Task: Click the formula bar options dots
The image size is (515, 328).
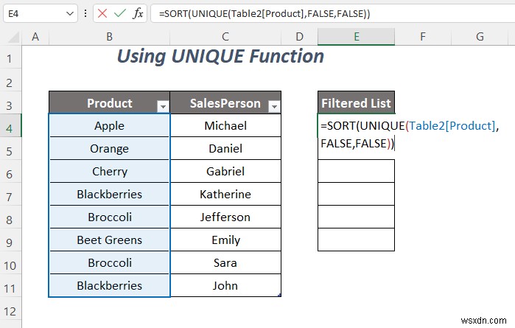Action: coord(87,14)
